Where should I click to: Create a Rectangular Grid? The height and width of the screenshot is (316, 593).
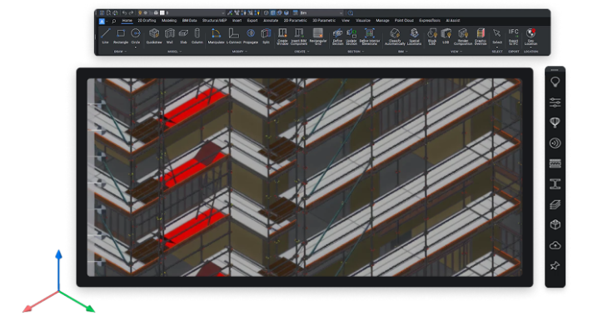318,37
